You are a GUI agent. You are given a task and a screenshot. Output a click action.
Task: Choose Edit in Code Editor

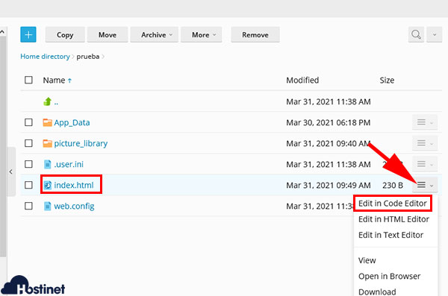click(x=392, y=204)
